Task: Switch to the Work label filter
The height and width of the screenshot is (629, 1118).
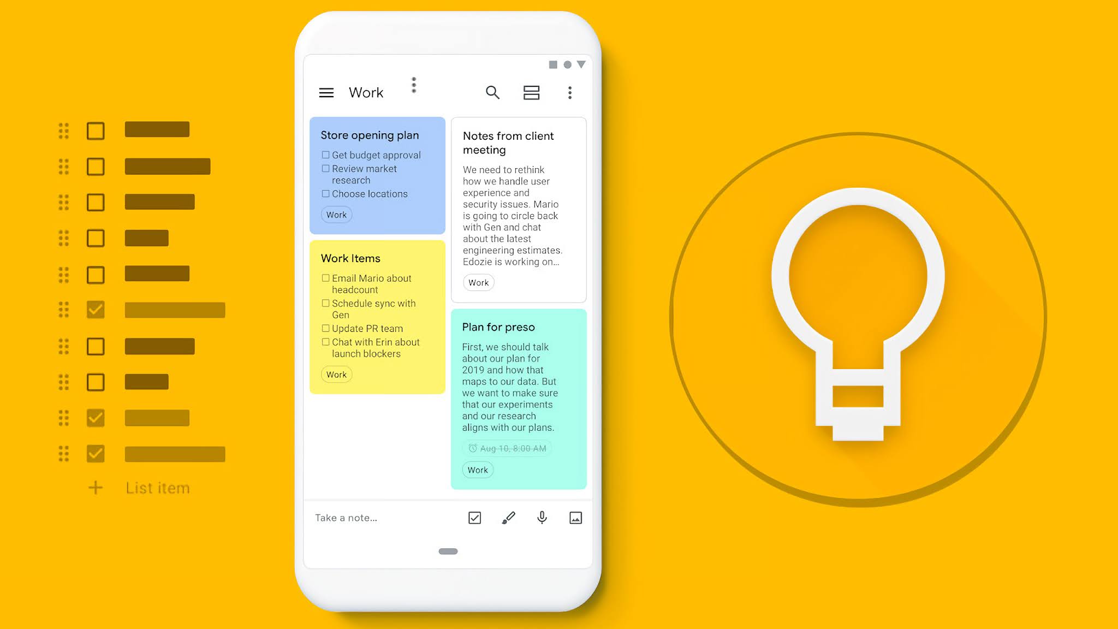Action: click(x=366, y=92)
